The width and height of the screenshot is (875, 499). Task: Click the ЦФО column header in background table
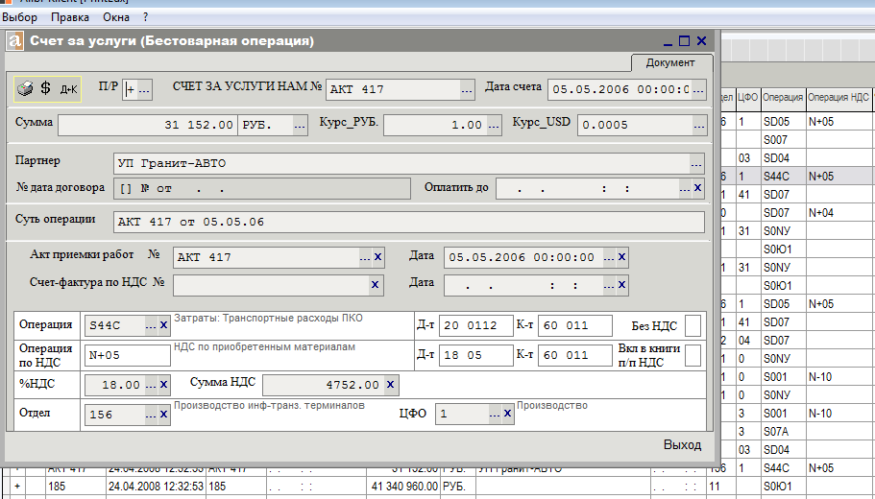748,97
